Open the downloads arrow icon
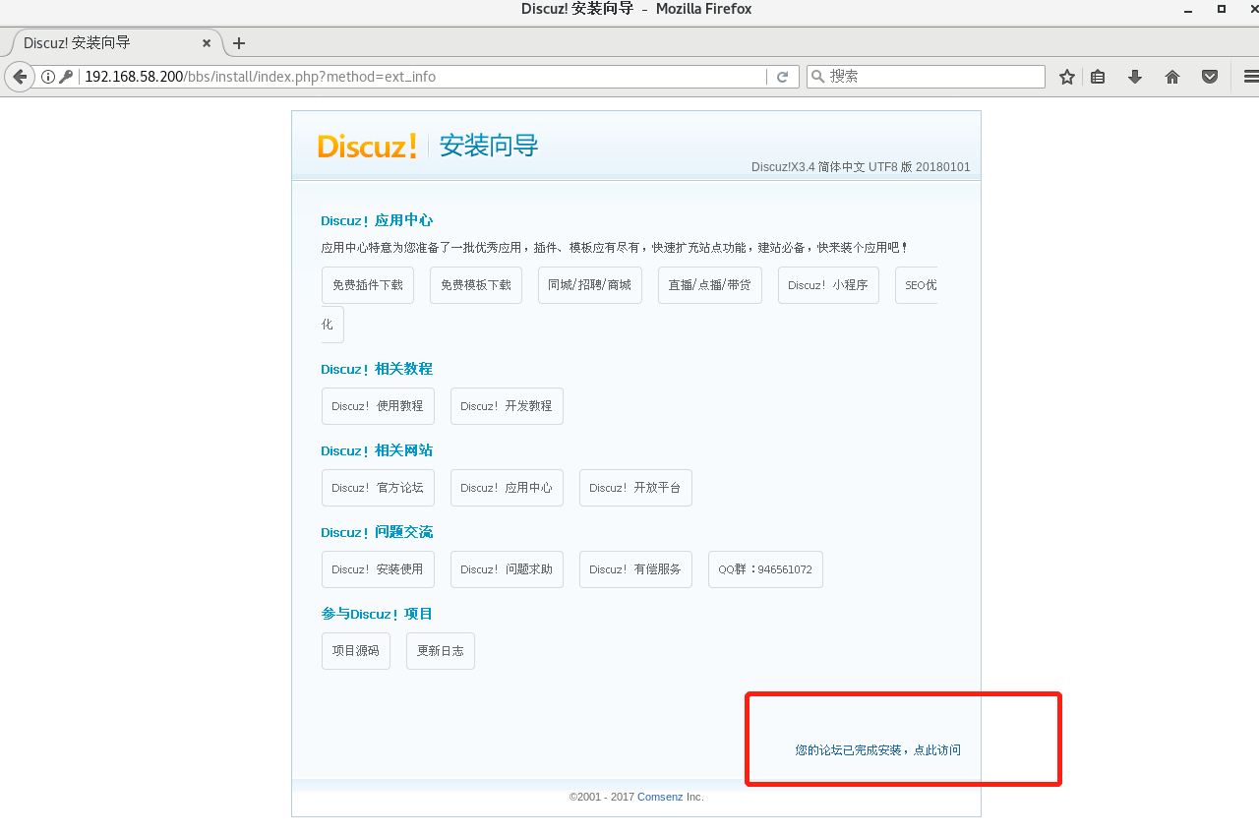Viewport: 1259px width, 835px height. 1135,77
